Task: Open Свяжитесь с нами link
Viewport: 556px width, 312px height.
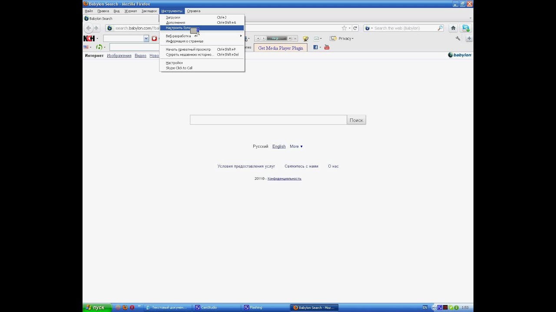Action: point(301,166)
